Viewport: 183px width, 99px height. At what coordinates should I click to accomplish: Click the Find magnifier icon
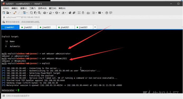(x=39, y=13)
